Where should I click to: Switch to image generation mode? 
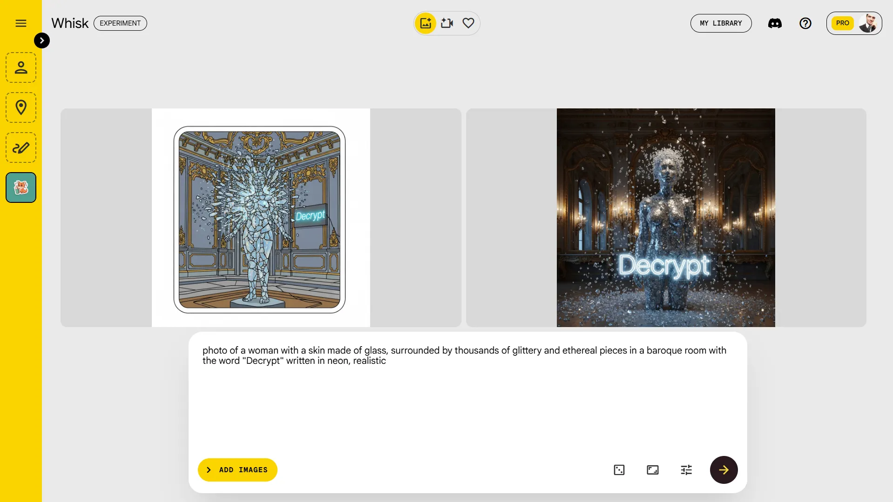point(426,23)
